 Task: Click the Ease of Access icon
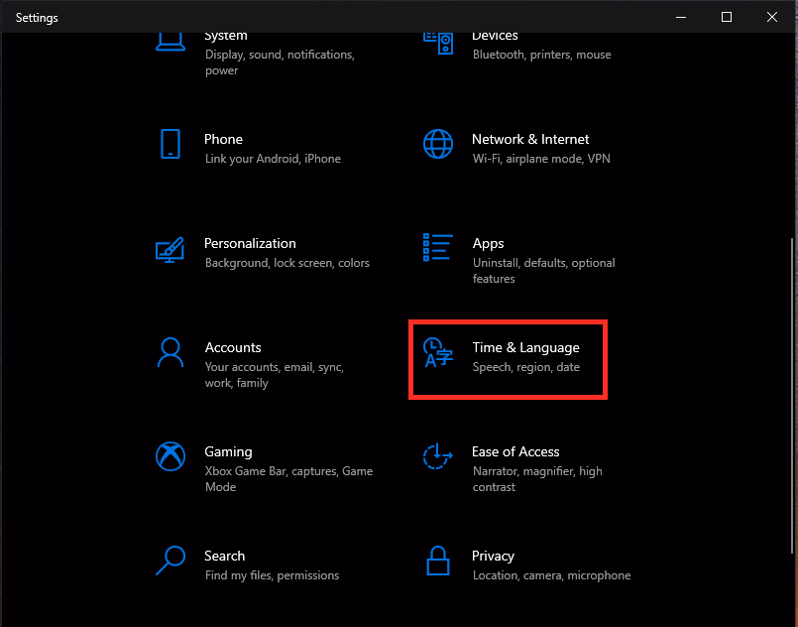(437, 456)
